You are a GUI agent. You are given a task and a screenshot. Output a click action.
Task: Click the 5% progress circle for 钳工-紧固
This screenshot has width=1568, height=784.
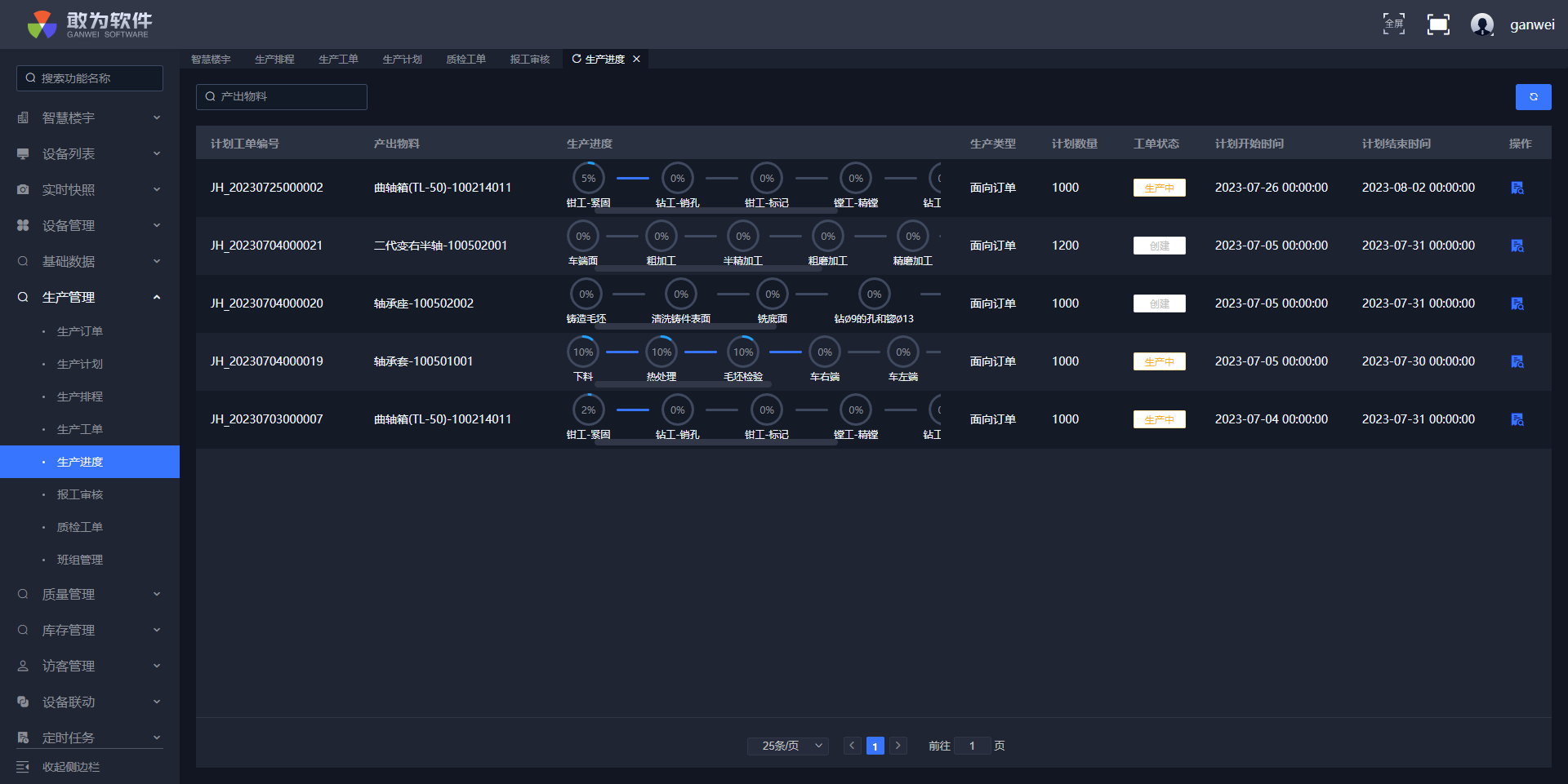pyautogui.click(x=588, y=179)
